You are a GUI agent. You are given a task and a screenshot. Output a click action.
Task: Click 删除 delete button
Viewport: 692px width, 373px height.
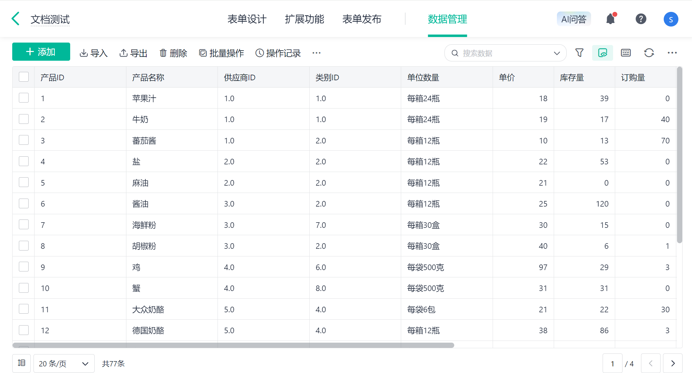click(173, 53)
